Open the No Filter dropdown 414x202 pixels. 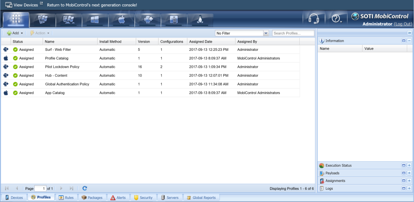pos(242,33)
